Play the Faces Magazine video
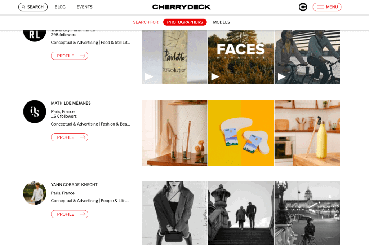369x245 pixels. [x=241, y=57]
